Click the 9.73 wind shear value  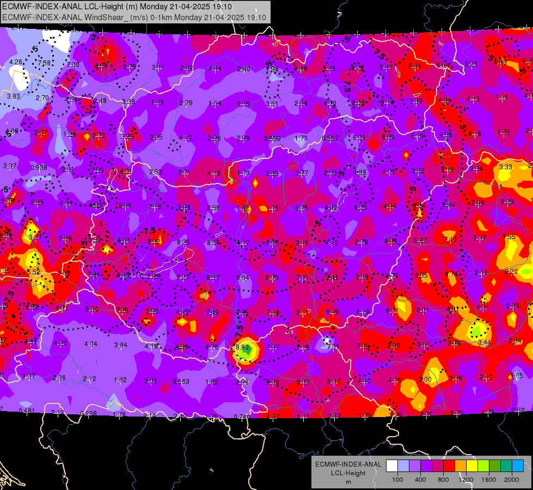[272, 278]
